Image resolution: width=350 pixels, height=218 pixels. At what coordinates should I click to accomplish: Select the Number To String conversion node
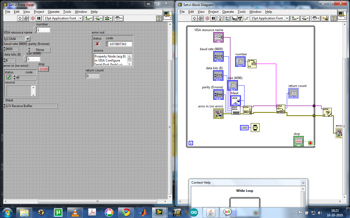click(252, 63)
